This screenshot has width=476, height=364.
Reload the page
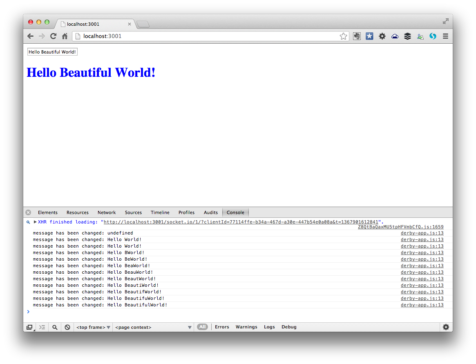click(x=53, y=36)
